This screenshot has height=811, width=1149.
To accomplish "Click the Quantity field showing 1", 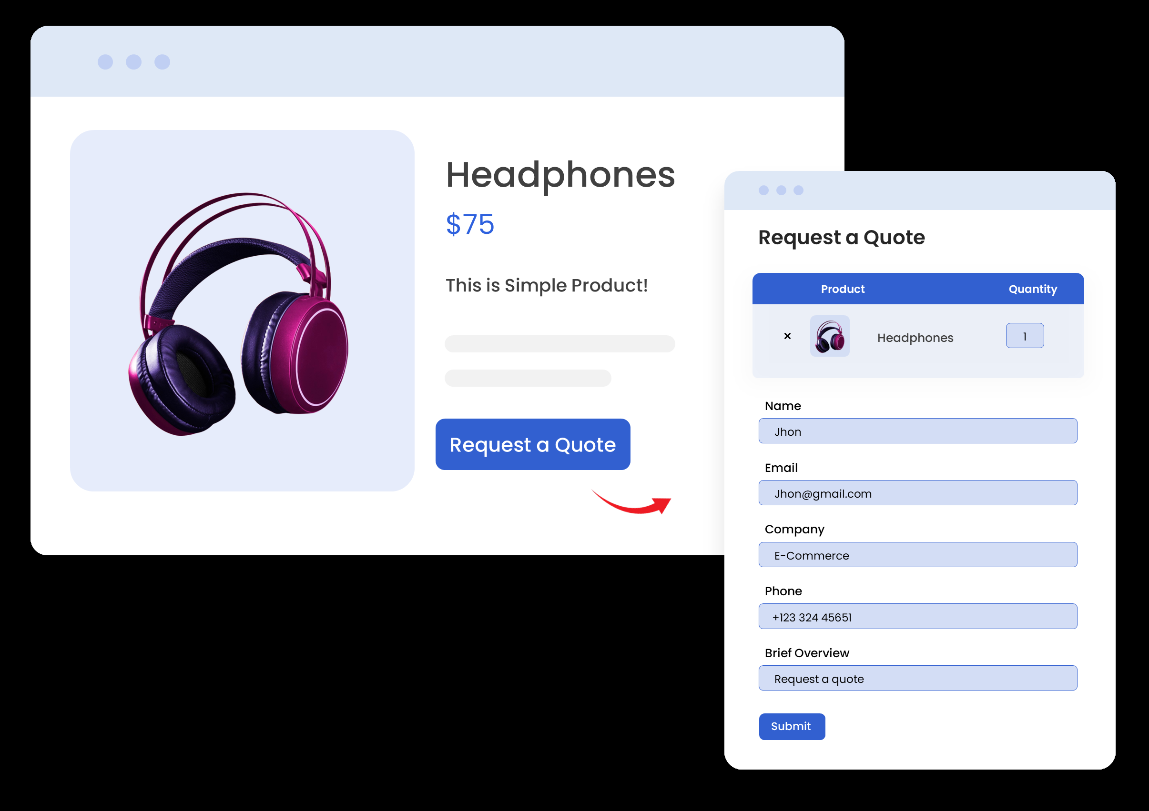I will [x=1025, y=336].
